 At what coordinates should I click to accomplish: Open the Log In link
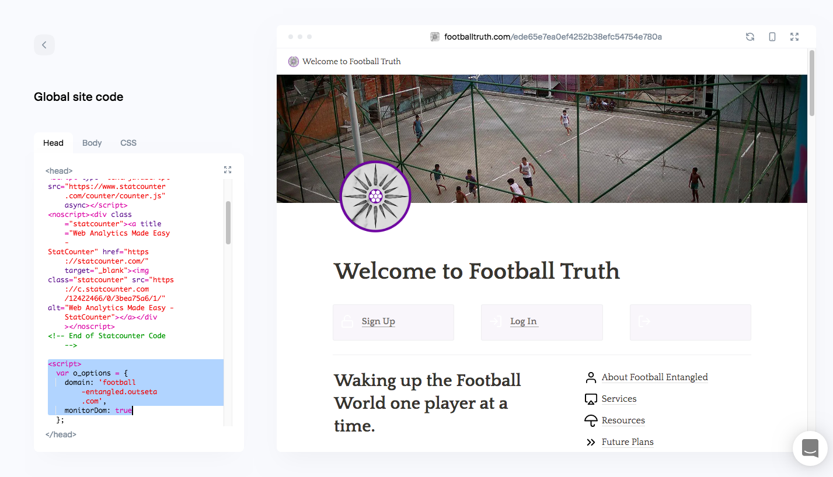click(x=524, y=321)
